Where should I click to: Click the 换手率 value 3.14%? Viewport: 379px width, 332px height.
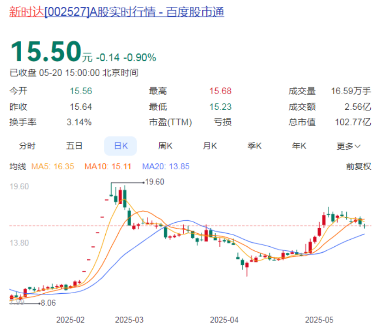click(79, 122)
